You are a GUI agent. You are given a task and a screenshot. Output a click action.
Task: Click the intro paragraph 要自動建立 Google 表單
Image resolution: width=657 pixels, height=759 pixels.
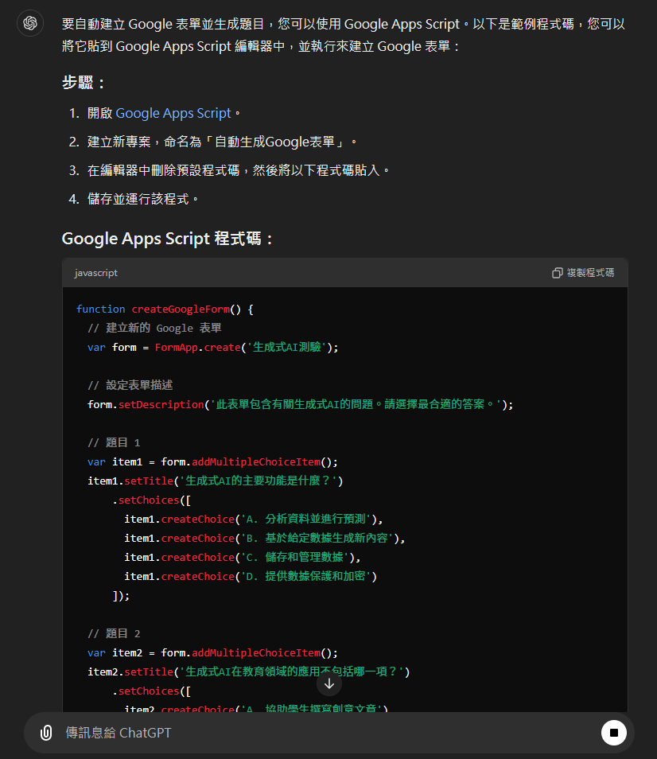[x=344, y=35]
